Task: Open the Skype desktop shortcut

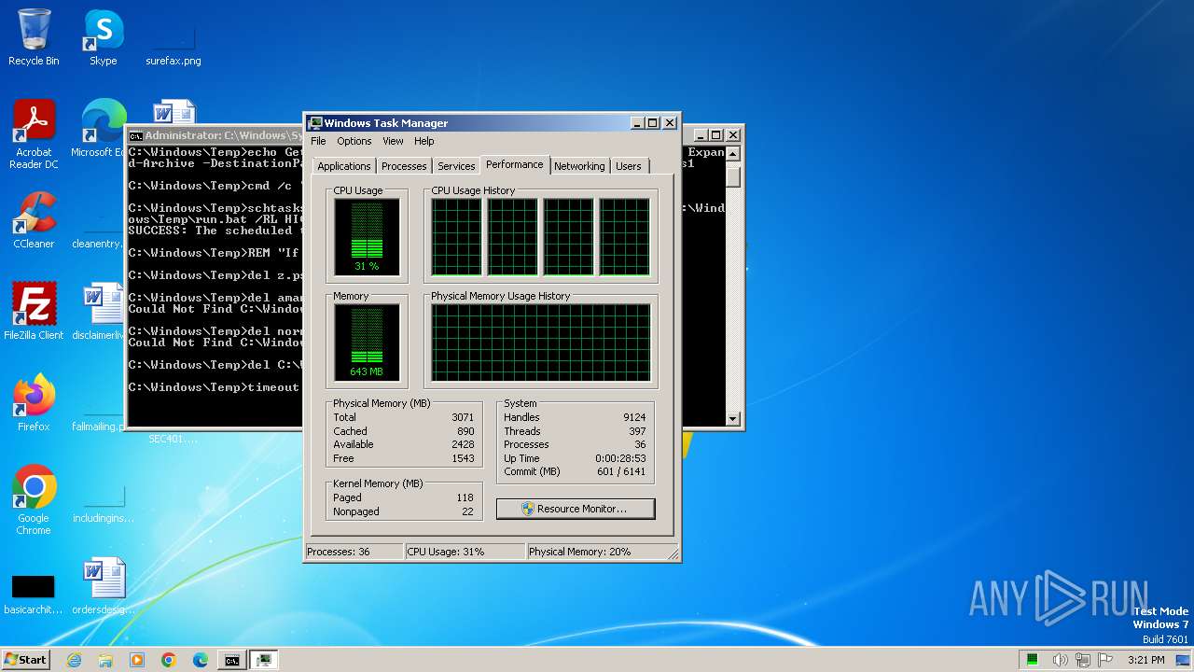Action: [x=103, y=37]
